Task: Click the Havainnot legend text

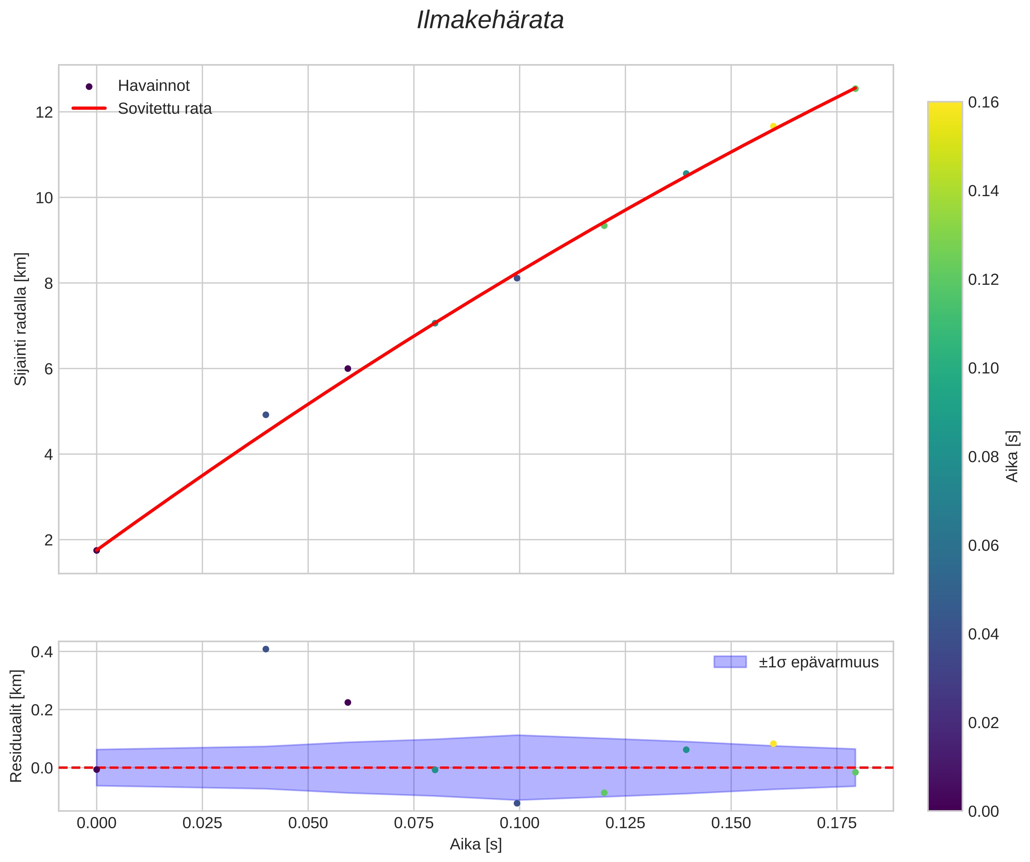Action: [154, 86]
